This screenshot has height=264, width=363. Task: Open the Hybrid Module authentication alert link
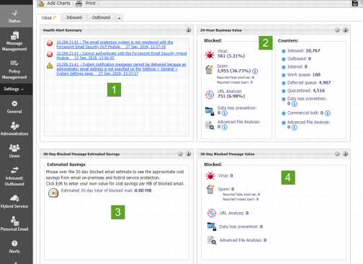[x=122, y=56]
